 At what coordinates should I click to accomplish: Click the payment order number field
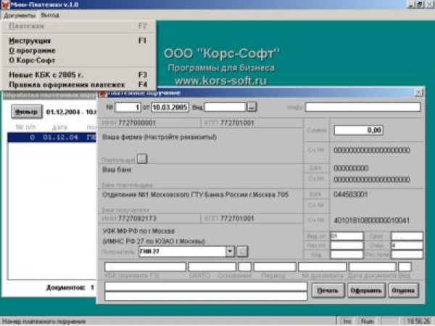pos(128,107)
